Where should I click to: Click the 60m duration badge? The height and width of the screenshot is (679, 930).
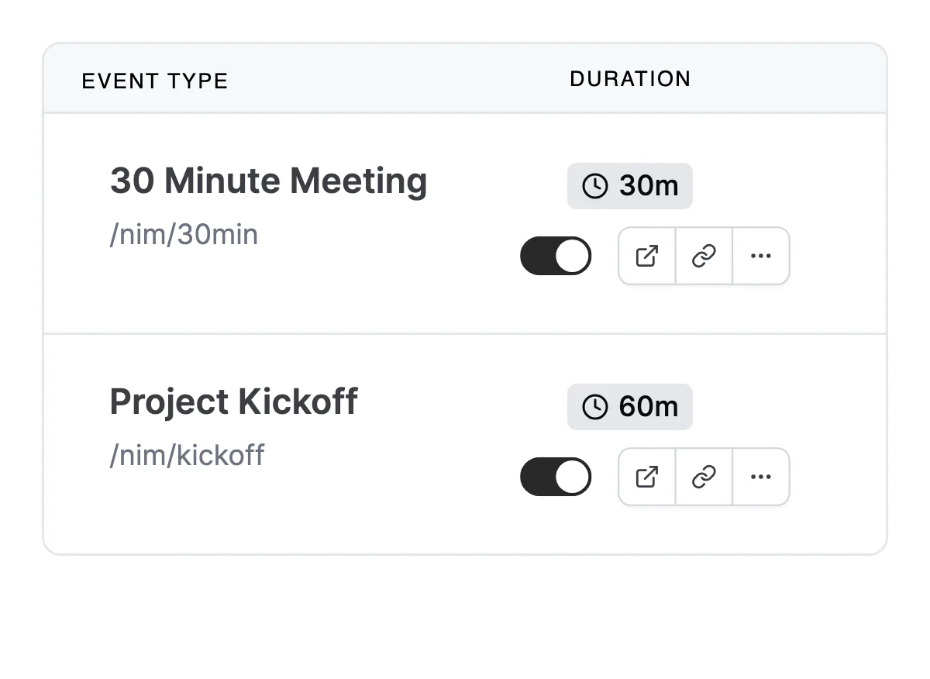coord(629,407)
